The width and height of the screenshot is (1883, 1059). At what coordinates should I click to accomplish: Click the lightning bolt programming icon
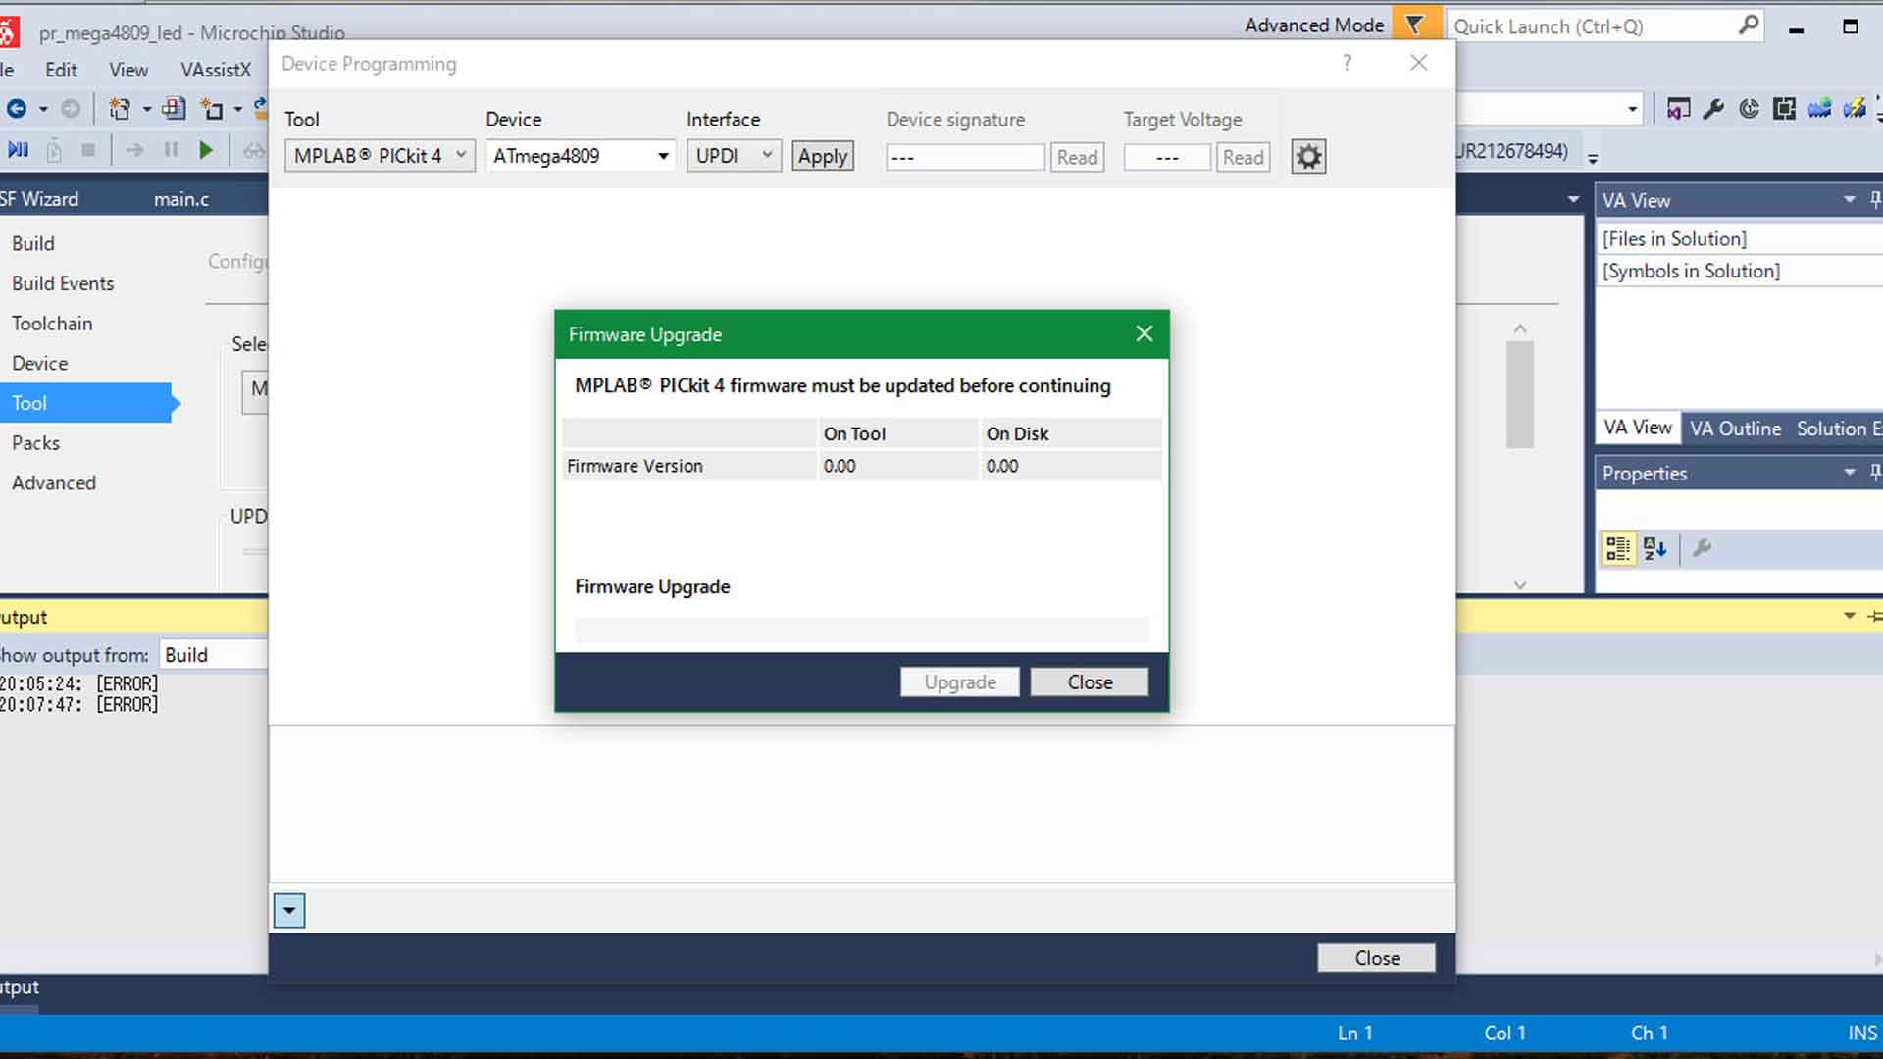[1854, 109]
